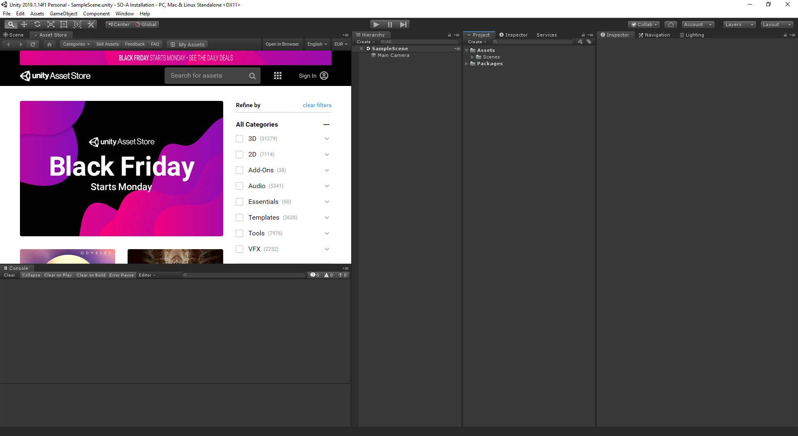Click the clear filters link

317,105
